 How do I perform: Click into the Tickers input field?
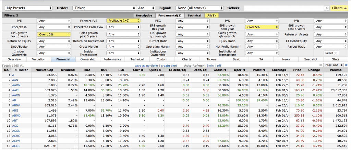click(283, 8)
